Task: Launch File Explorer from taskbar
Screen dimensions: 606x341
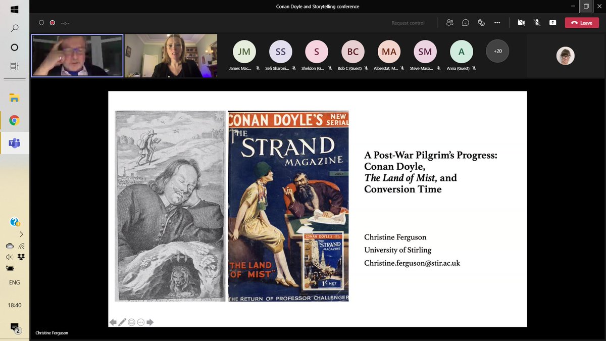Action: coord(14,98)
